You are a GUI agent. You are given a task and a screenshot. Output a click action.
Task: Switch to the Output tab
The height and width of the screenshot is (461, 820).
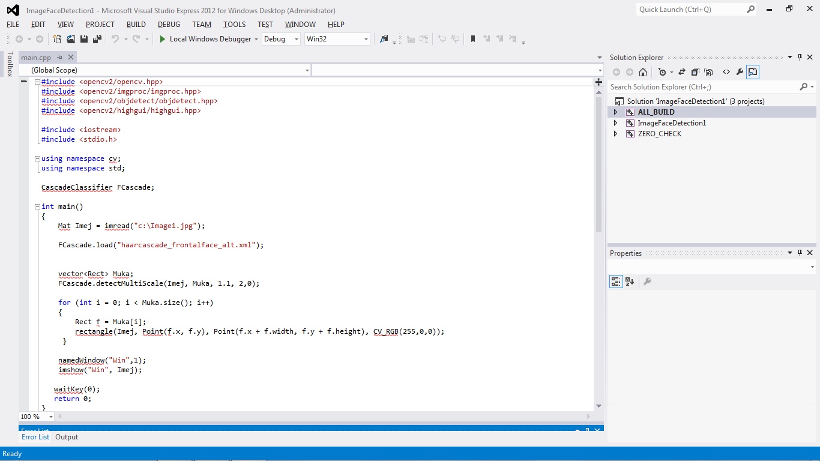tap(67, 437)
